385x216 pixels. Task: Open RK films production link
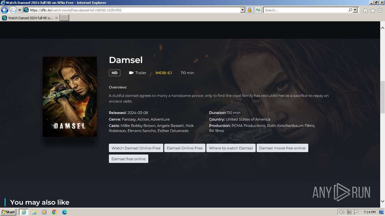point(217,131)
